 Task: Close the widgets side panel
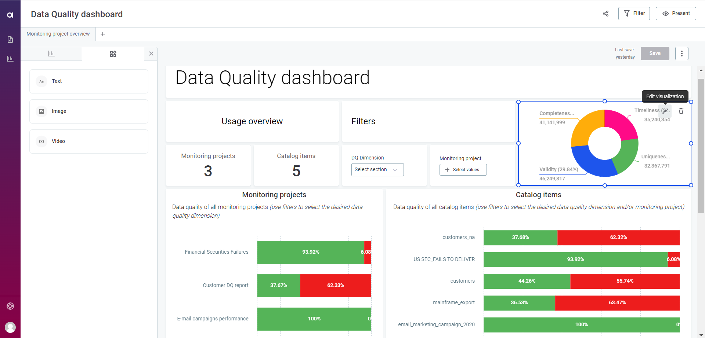tap(151, 54)
